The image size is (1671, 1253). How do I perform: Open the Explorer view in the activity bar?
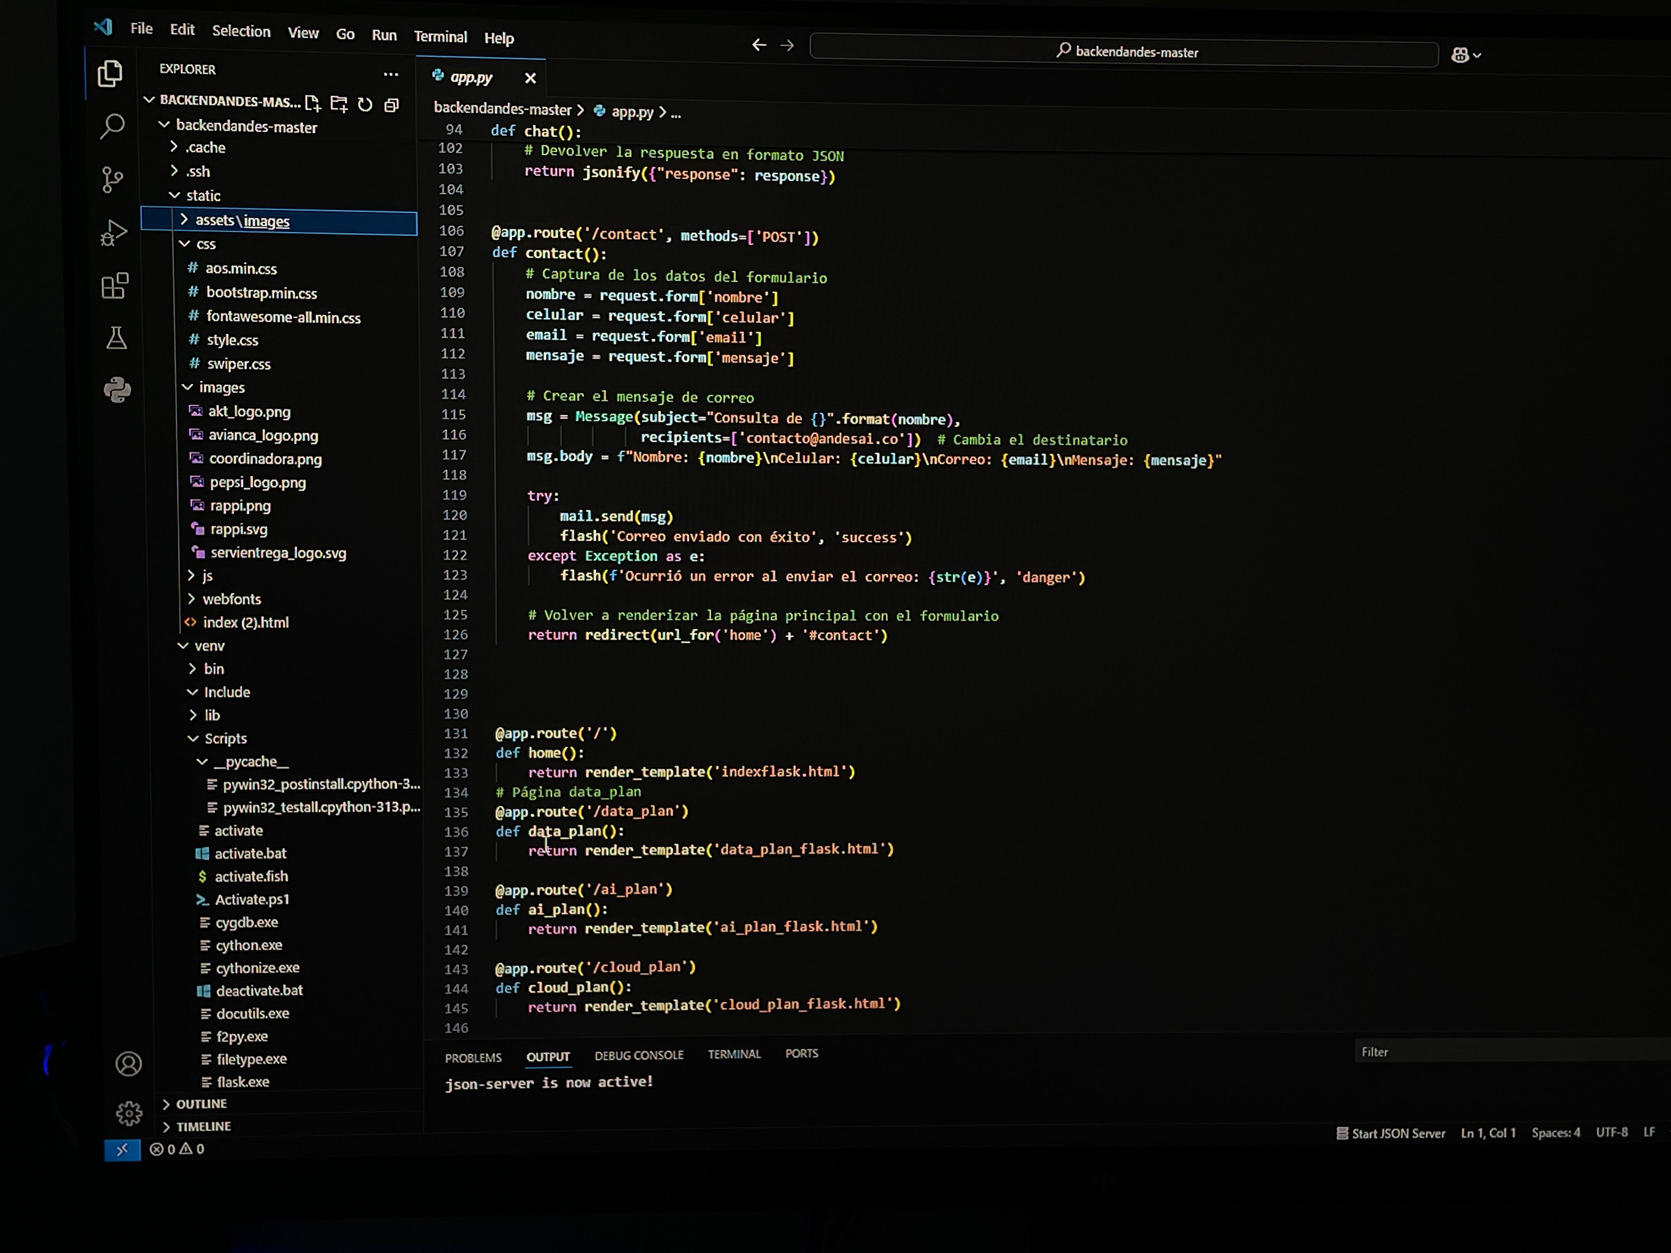tap(110, 73)
